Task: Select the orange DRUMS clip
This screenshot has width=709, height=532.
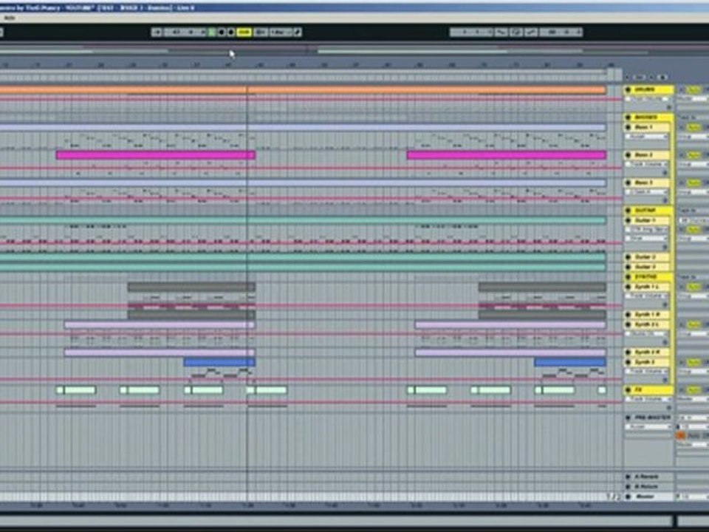Action: point(303,90)
